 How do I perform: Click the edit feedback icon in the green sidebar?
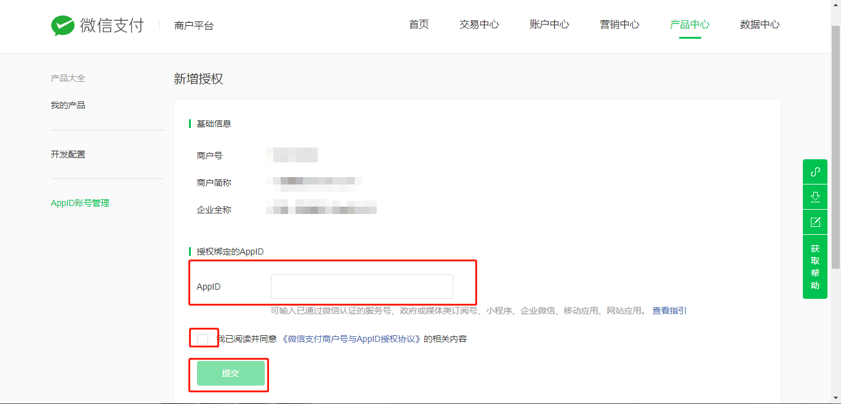815,222
